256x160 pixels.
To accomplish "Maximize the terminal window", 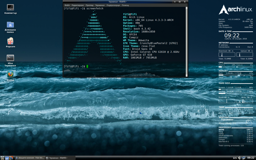I will tap(180, 2).
